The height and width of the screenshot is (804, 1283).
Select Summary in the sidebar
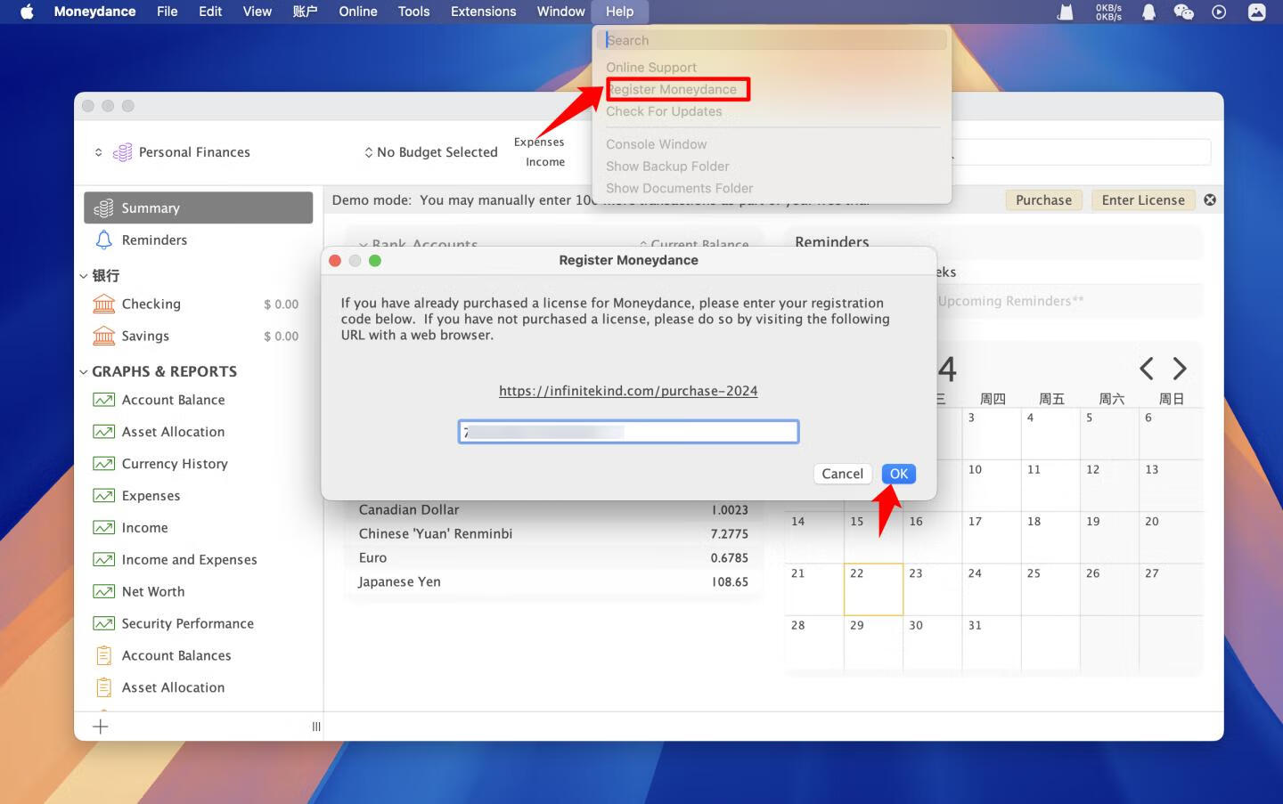[x=198, y=207]
